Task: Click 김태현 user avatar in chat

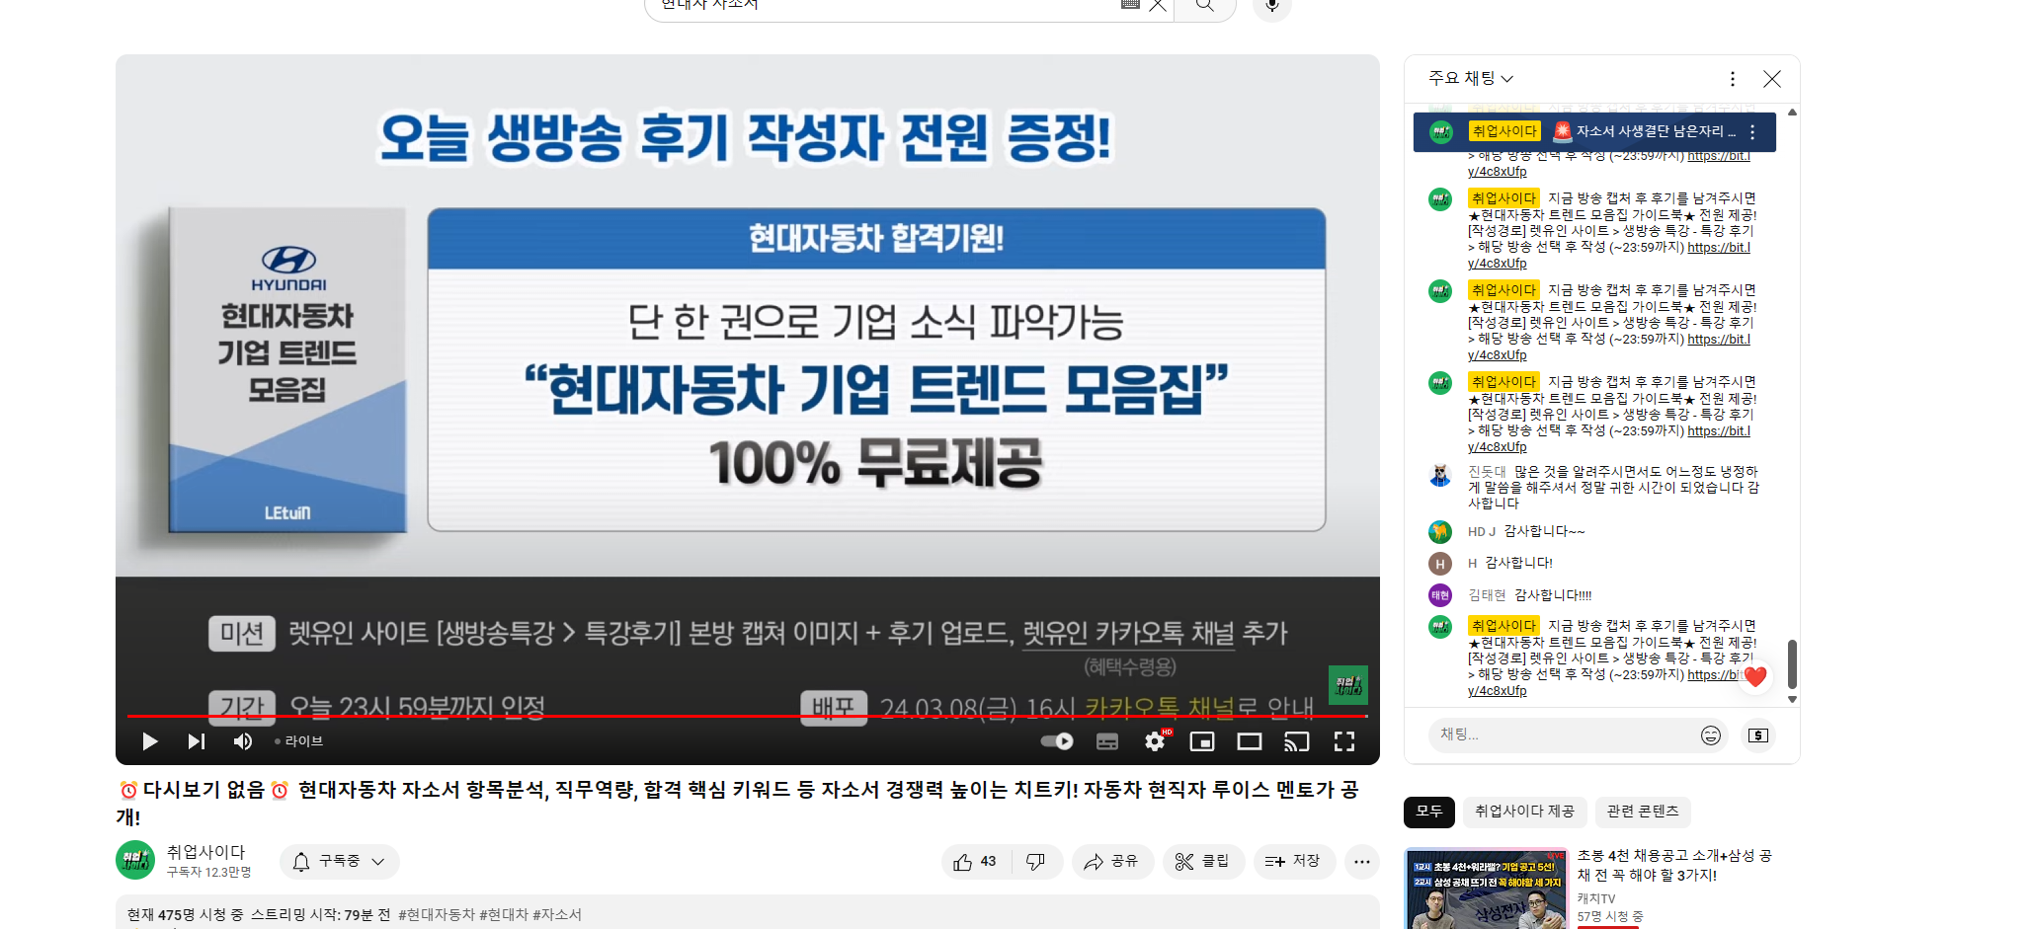Action: [x=1440, y=595]
